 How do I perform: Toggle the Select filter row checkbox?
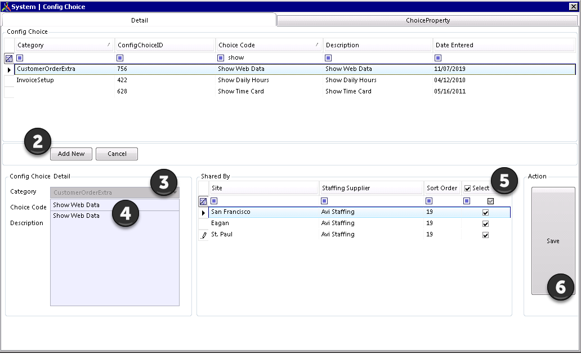tap(490, 201)
